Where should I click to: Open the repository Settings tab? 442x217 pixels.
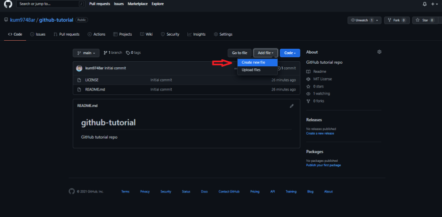tap(223, 34)
